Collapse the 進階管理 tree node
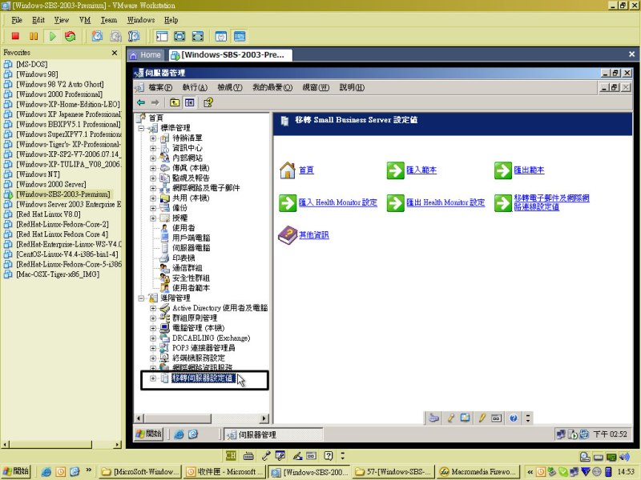The width and height of the screenshot is (641, 480). [x=141, y=298]
